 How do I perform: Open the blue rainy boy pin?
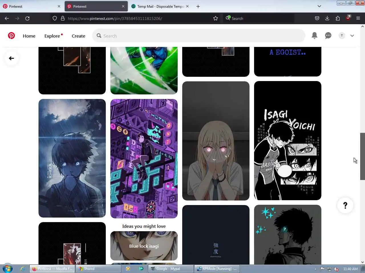(x=72, y=158)
